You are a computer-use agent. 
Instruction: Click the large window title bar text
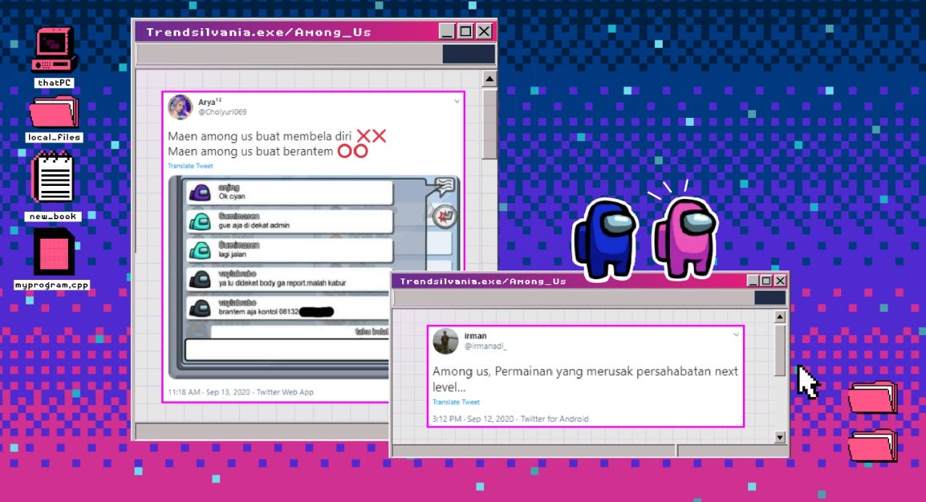point(258,32)
